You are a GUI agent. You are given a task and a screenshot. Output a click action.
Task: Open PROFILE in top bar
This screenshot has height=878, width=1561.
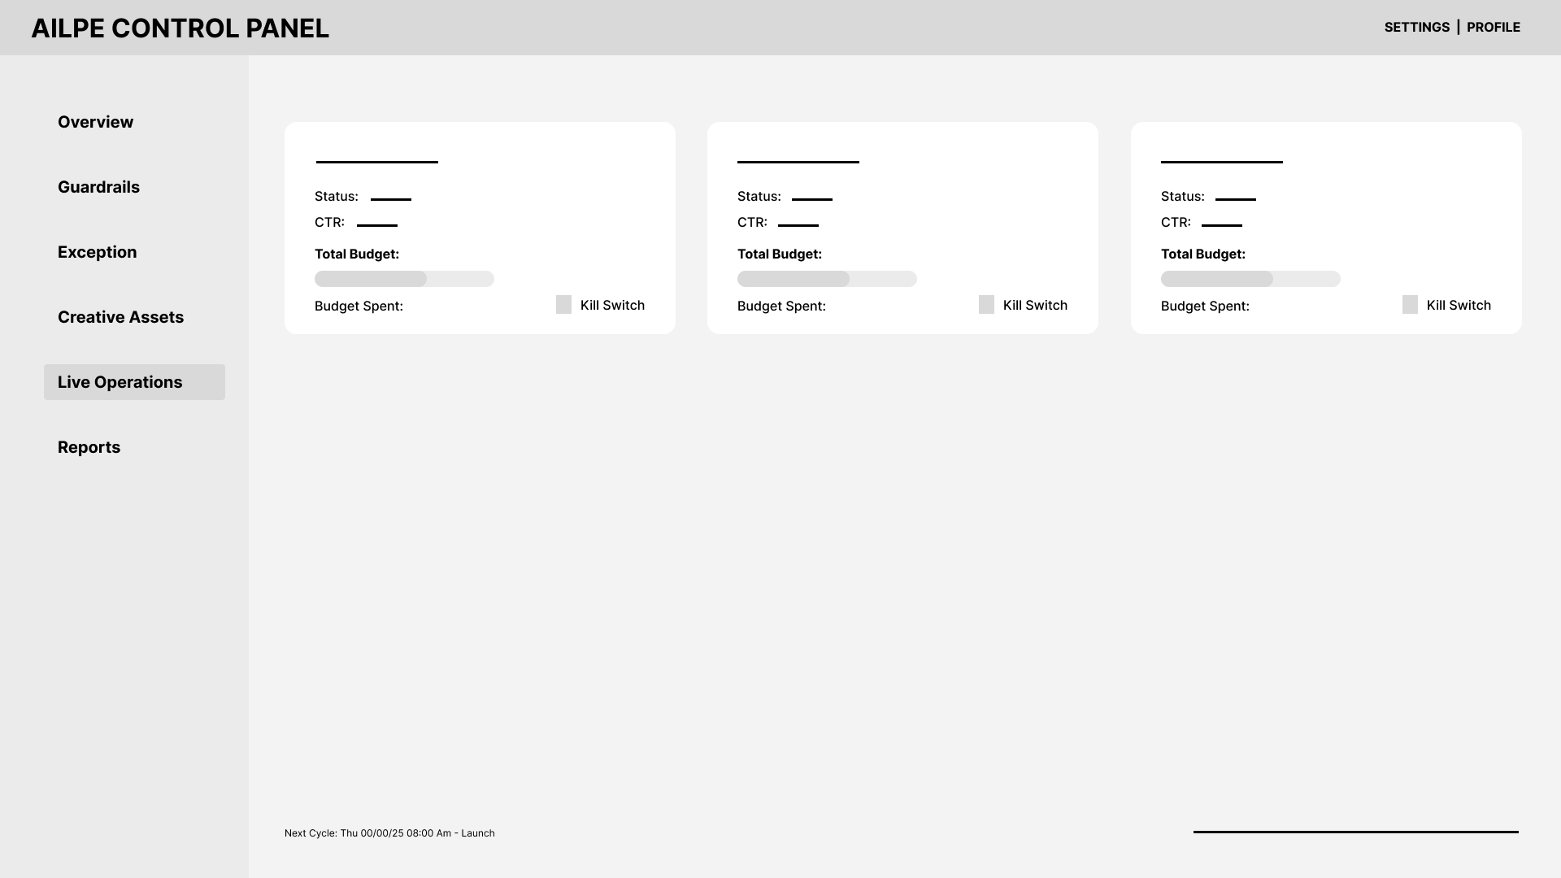1493,28
